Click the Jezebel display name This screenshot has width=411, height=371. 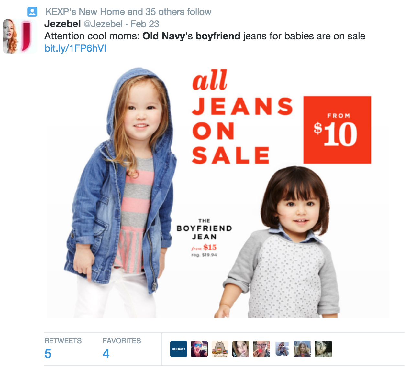pyautogui.click(x=62, y=24)
